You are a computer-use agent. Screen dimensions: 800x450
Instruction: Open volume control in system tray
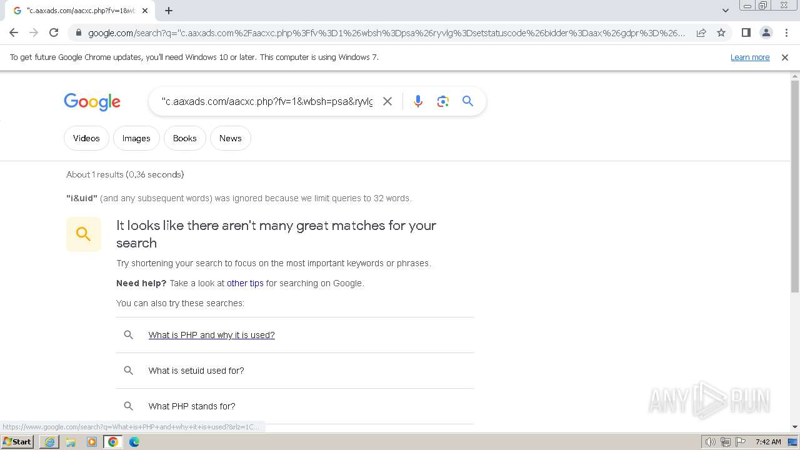point(711,442)
